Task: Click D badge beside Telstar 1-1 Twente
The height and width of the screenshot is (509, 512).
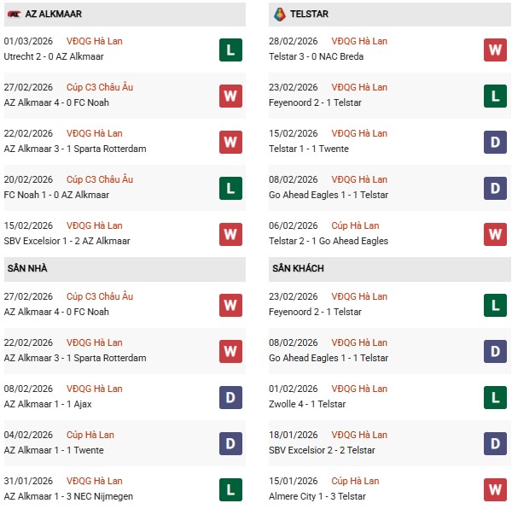Action: [496, 142]
